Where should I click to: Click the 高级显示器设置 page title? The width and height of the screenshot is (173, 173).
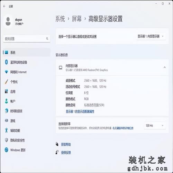pyautogui.click(x=106, y=19)
